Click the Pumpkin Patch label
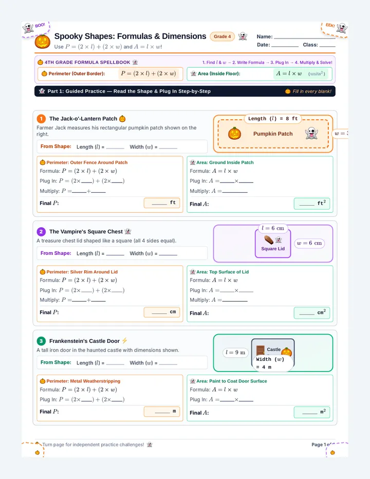 273,134
